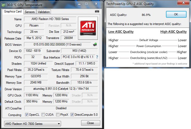The image size is (191, 129).
Task: Switch to the Sensors tab
Action: pyautogui.click(x=29, y=12)
